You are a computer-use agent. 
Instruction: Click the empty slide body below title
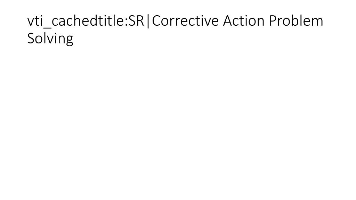[178, 123]
